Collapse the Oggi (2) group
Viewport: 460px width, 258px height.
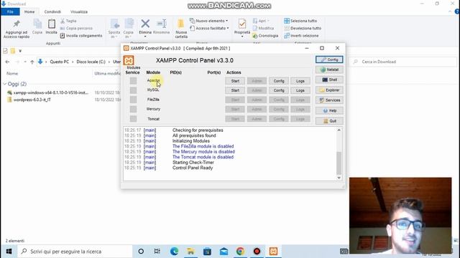coord(5,84)
